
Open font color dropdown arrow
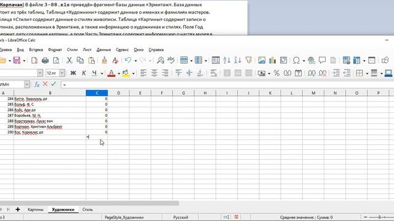(x=119, y=74)
